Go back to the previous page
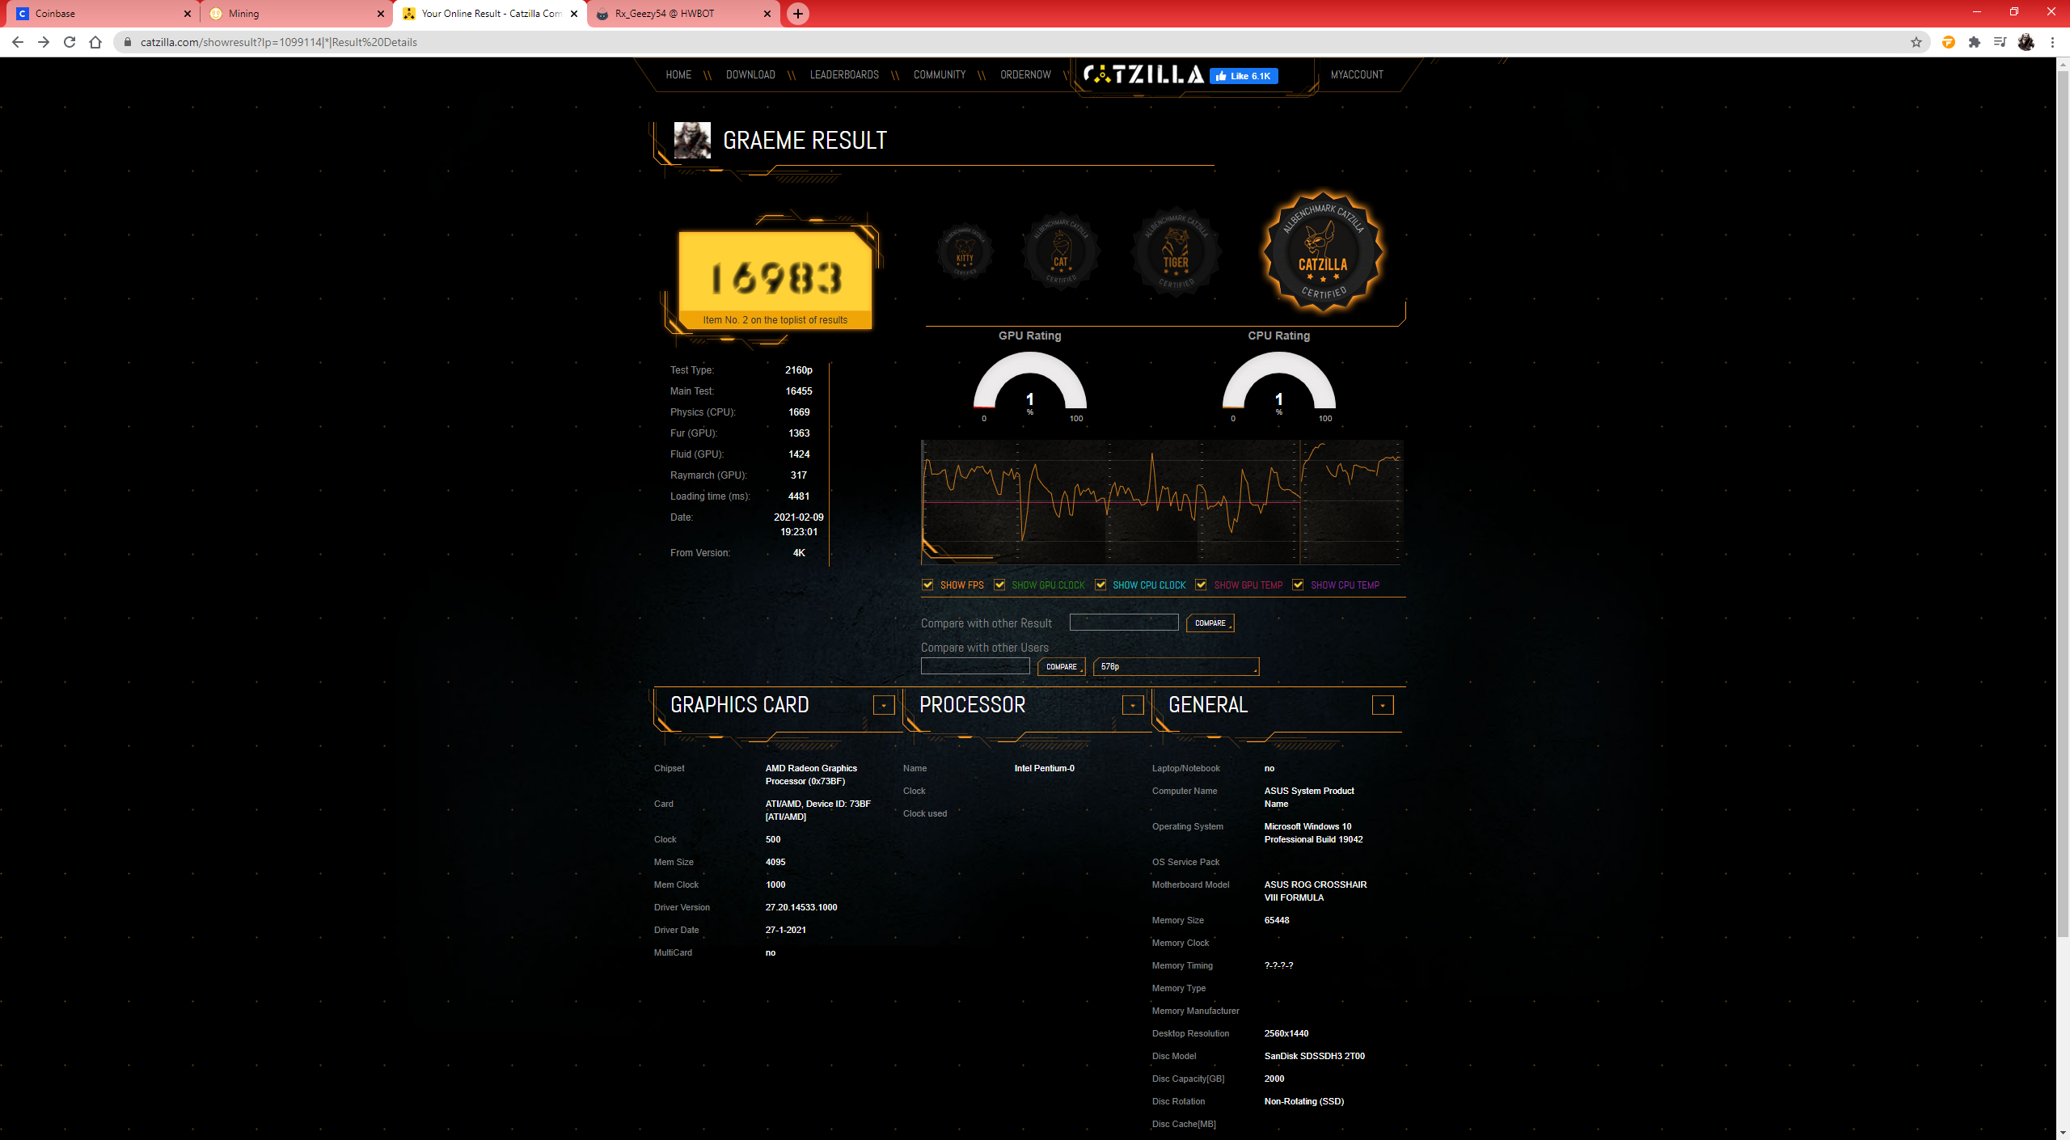 tap(18, 42)
